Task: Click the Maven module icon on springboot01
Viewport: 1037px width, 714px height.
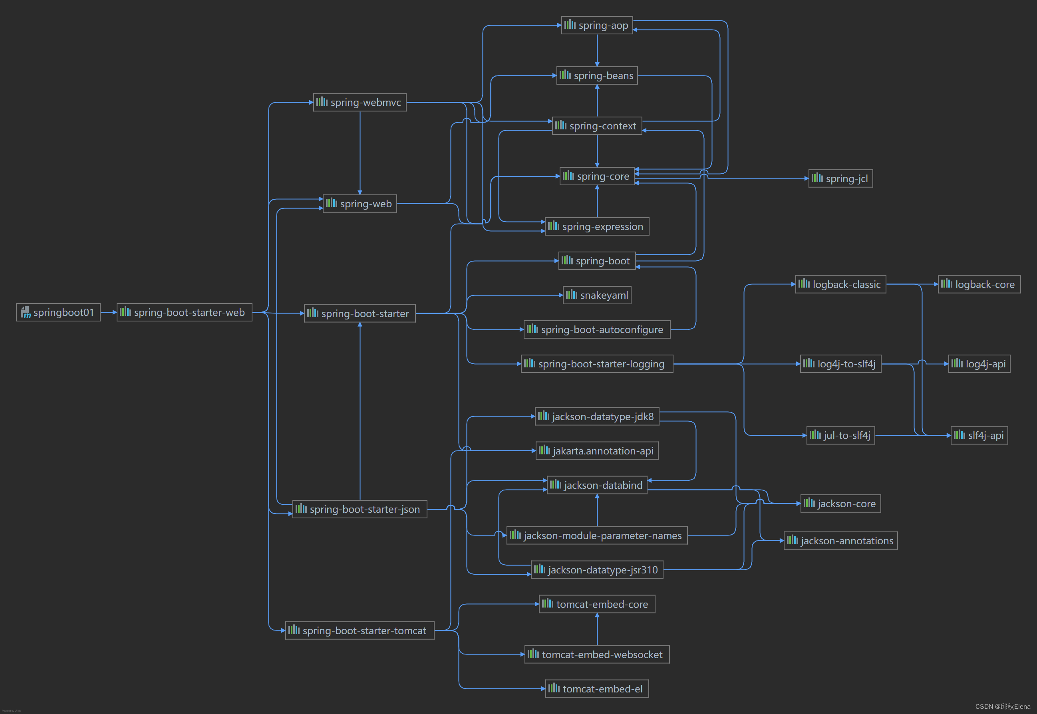Action: (26, 312)
